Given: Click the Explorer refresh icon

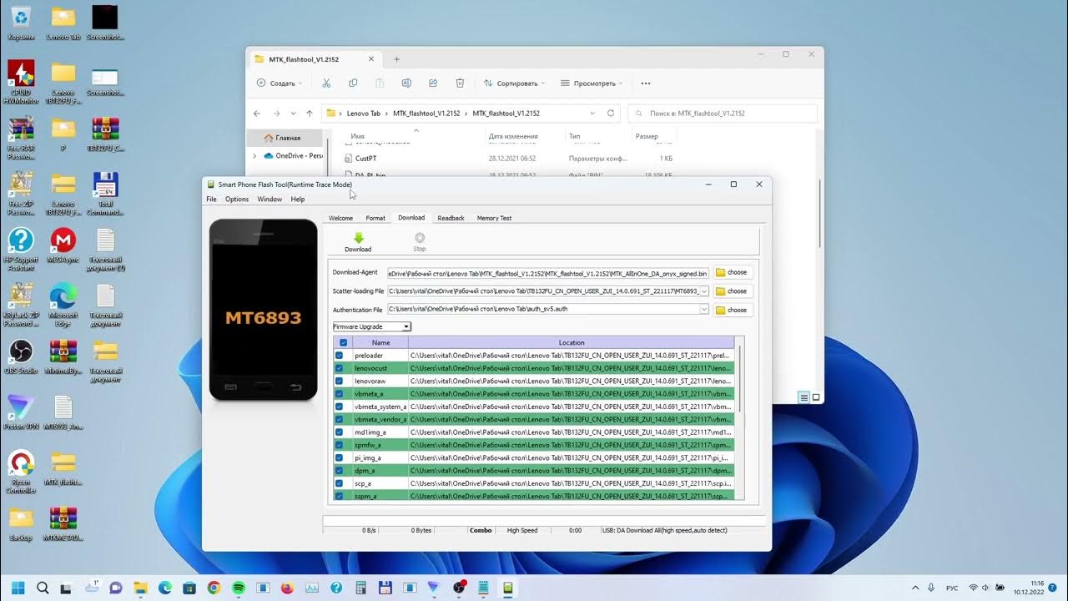Looking at the screenshot, I should click(611, 113).
